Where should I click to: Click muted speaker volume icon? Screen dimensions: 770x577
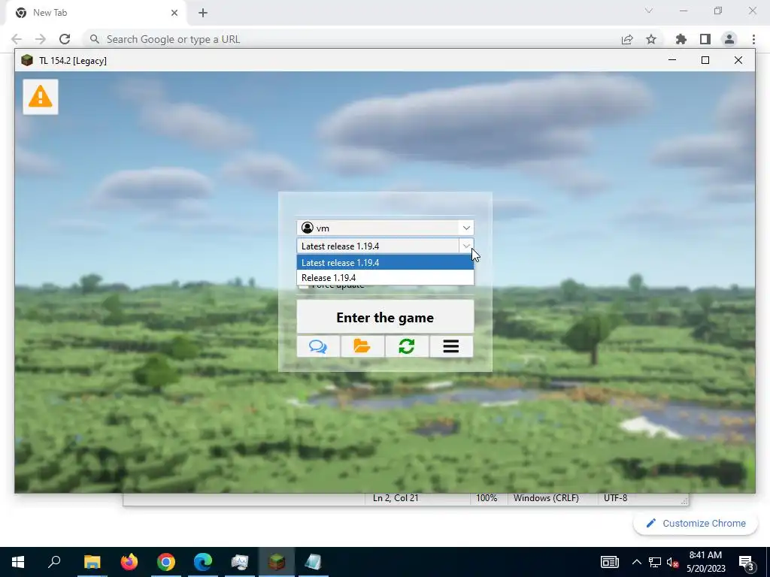[x=672, y=562]
